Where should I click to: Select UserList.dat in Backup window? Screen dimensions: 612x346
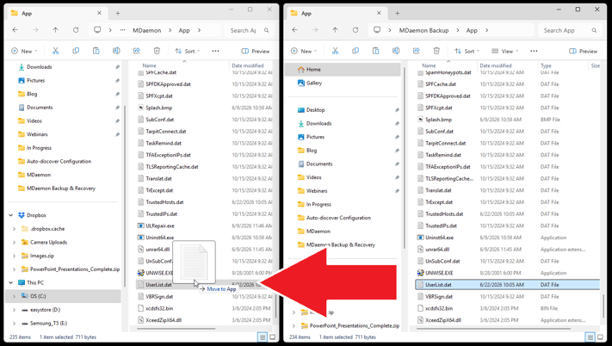pos(507,285)
